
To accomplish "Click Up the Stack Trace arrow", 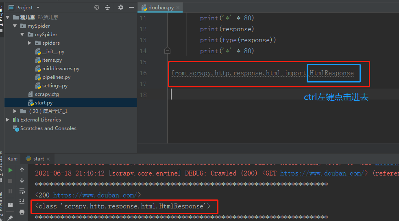I will coord(22,170).
